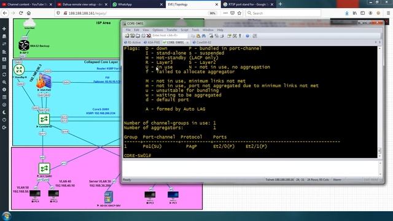
Task: Toggle night mode moon icon in EVE sidebar
Action: coord(4,112)
